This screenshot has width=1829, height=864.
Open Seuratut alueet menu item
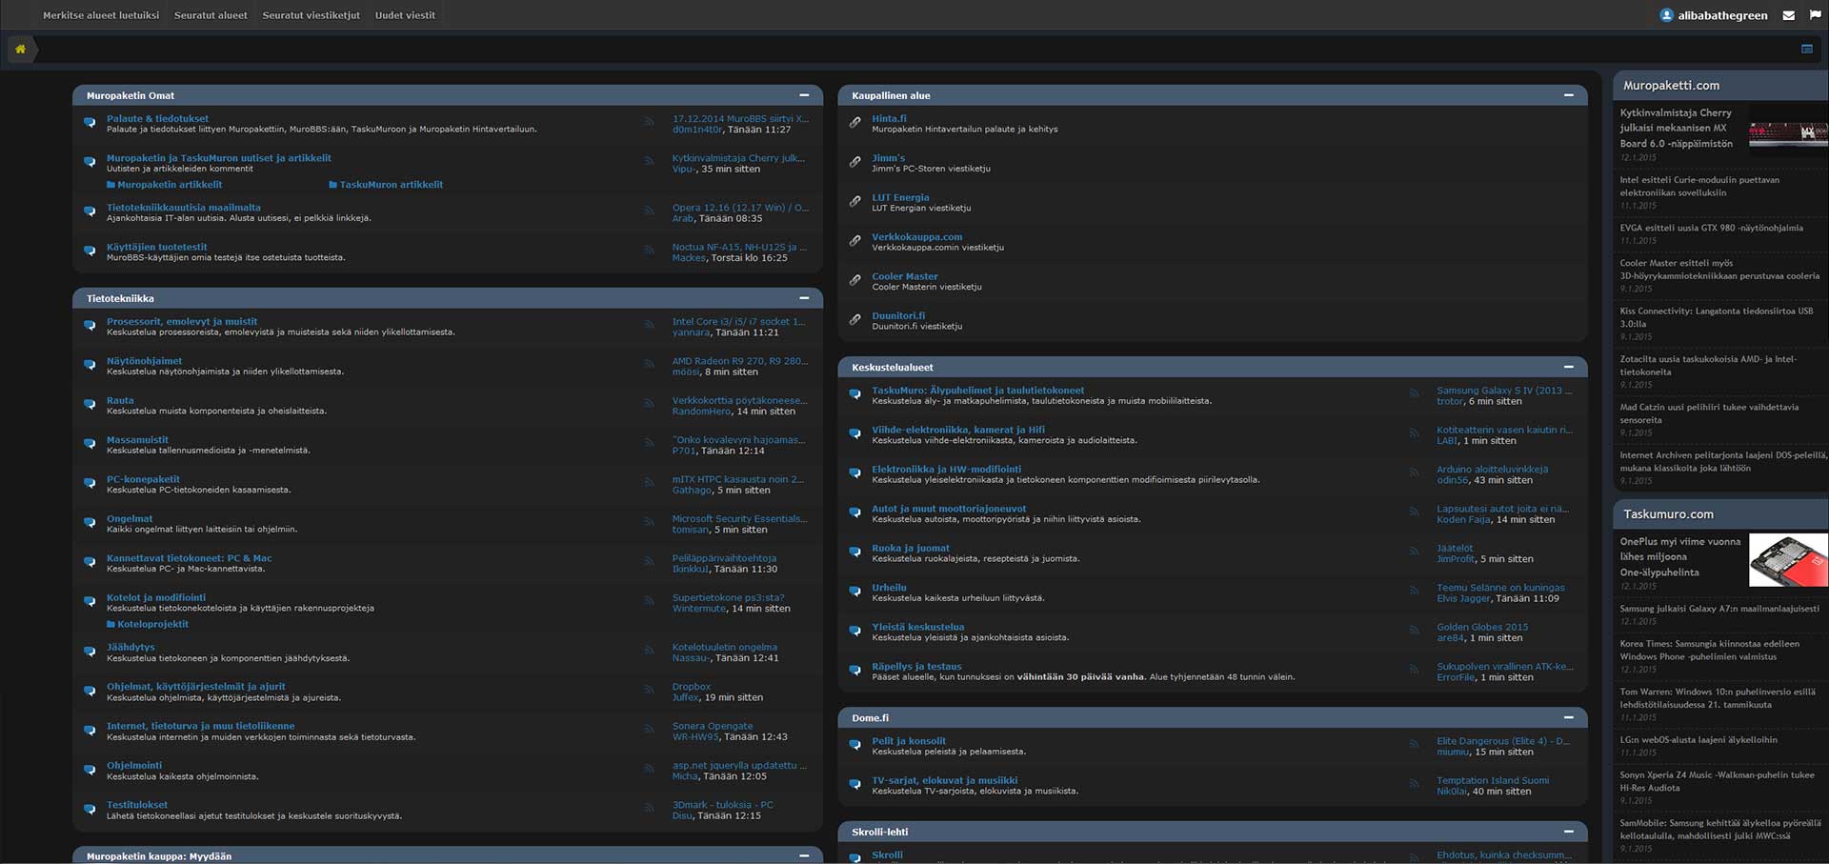click(211, 15)
